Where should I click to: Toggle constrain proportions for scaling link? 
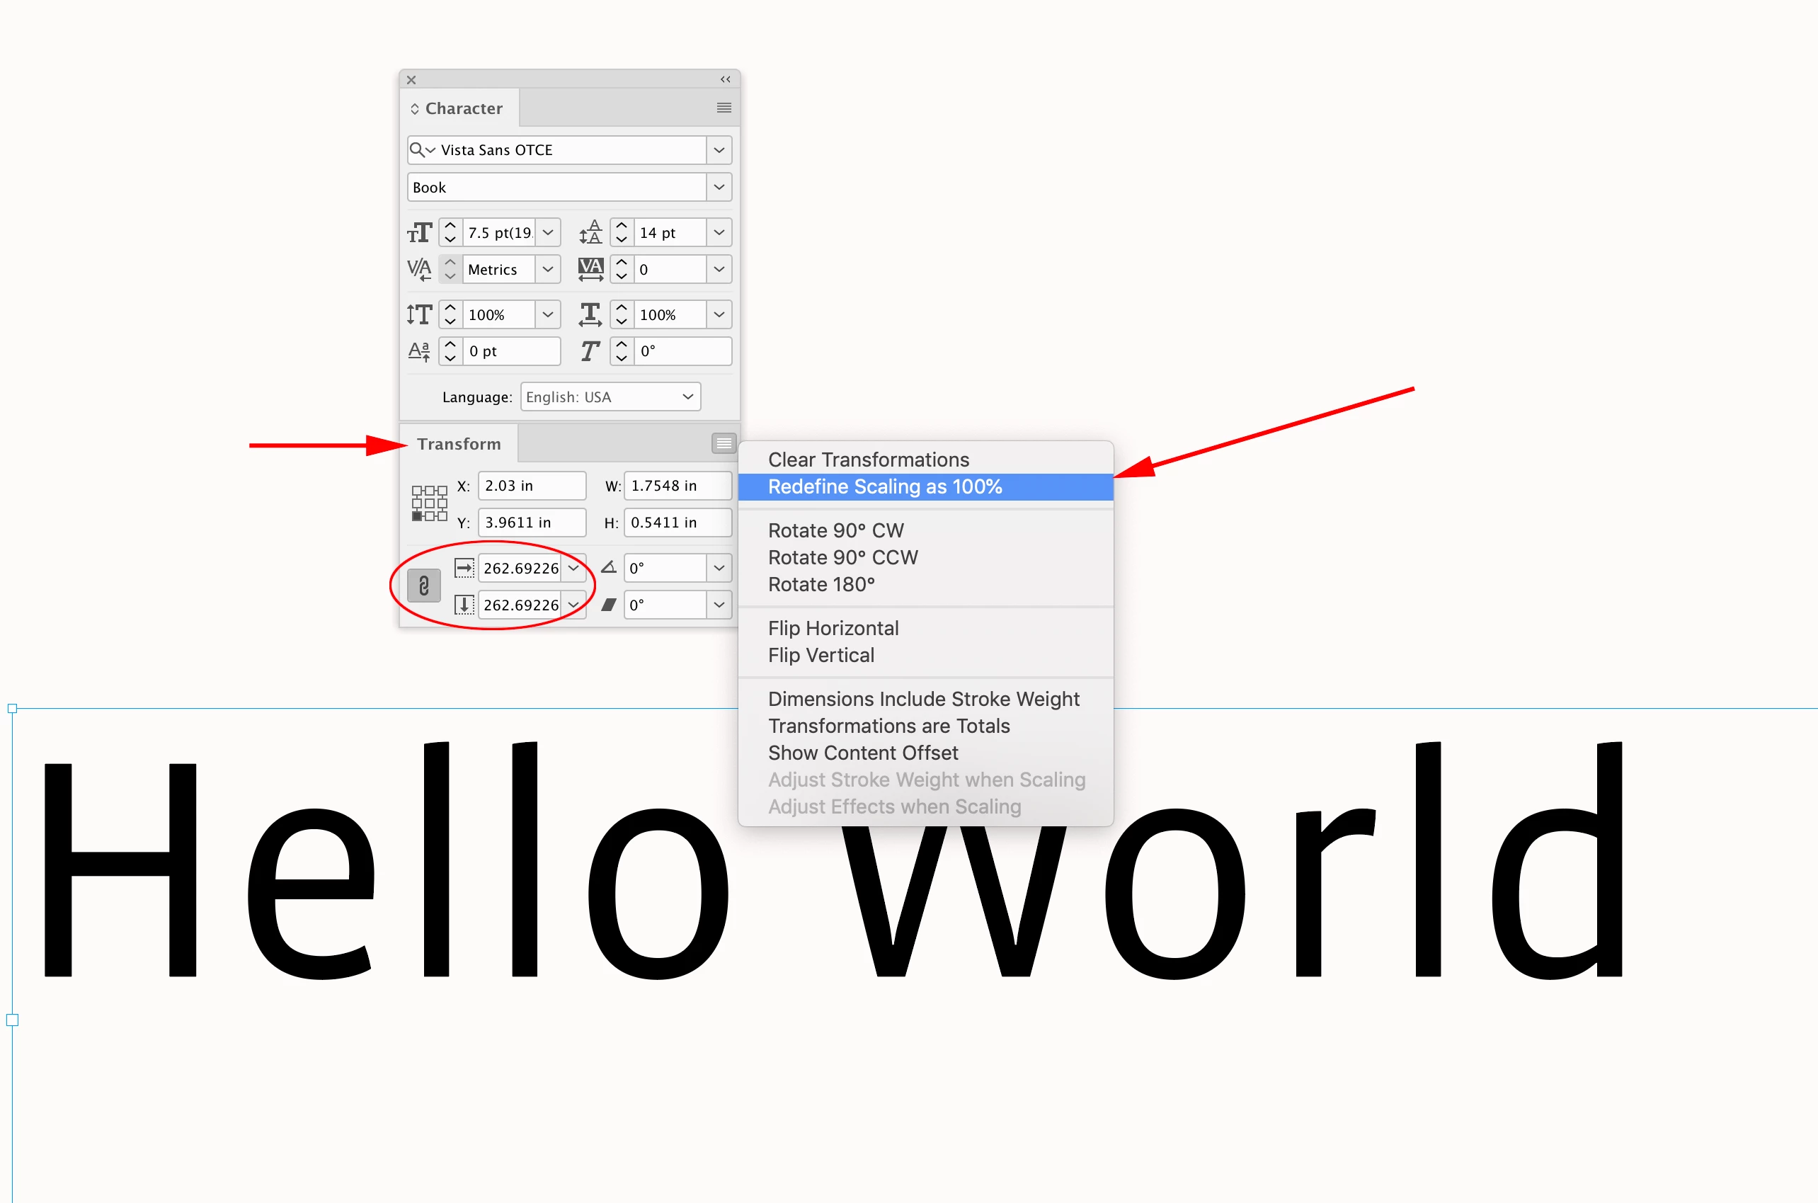point(423,586)
